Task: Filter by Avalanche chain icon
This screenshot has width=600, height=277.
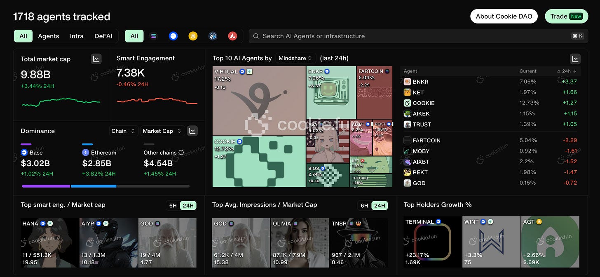Action: click(x=232, y=36)
